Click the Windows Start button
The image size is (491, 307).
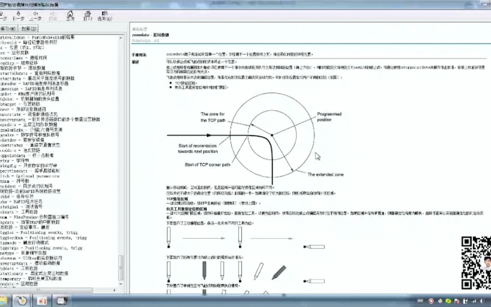[2, 301]
